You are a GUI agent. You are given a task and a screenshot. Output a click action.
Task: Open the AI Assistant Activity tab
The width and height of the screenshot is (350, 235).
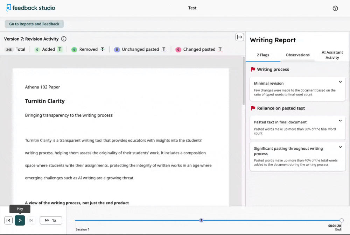pyautogui.click(x=332, y=55)
